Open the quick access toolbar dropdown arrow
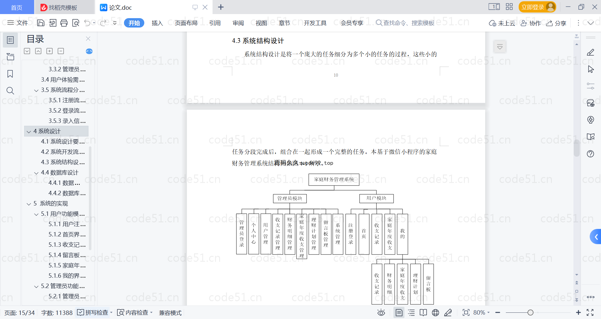The height and width of the screenshot is (319, 601). 115,23
